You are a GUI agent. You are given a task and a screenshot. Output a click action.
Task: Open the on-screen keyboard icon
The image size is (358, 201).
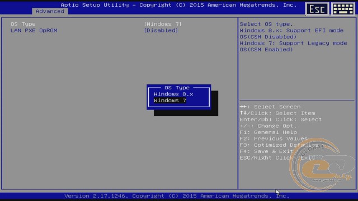click(343, 9)
